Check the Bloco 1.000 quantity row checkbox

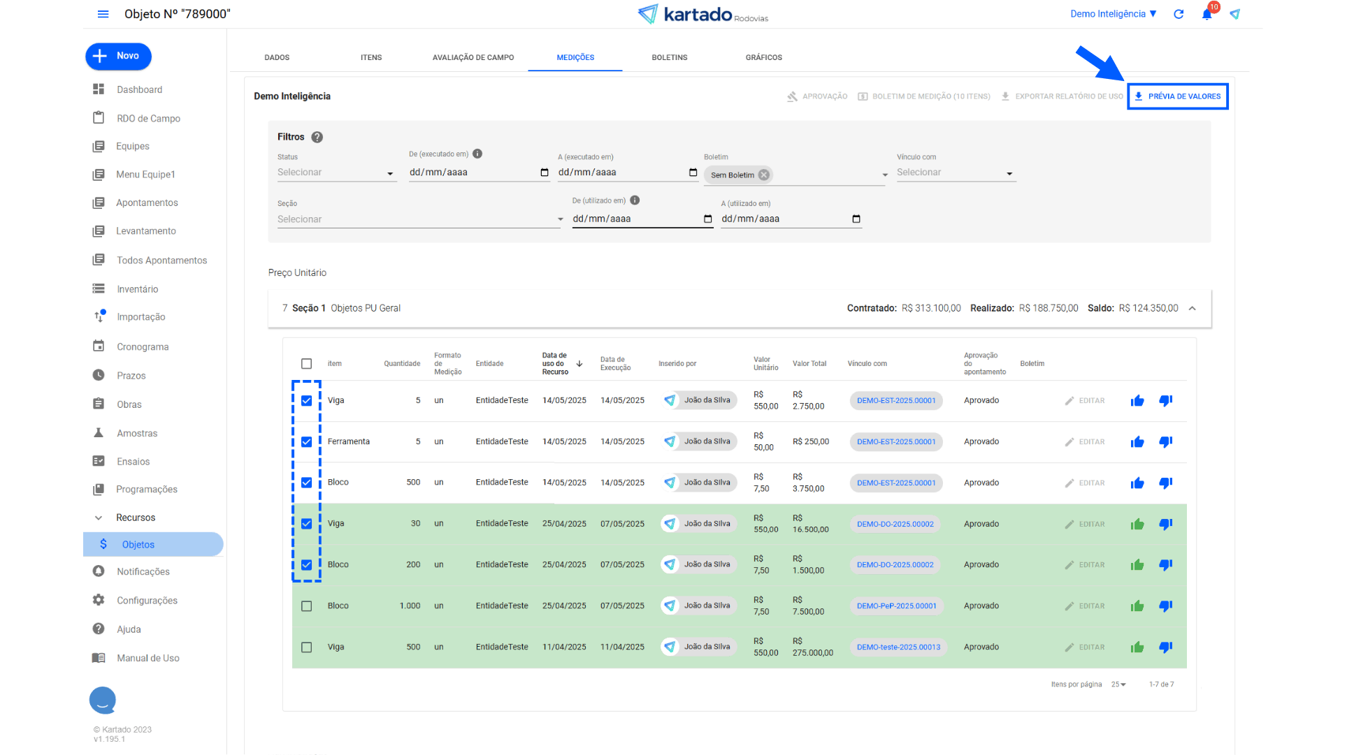click(306, 606)
